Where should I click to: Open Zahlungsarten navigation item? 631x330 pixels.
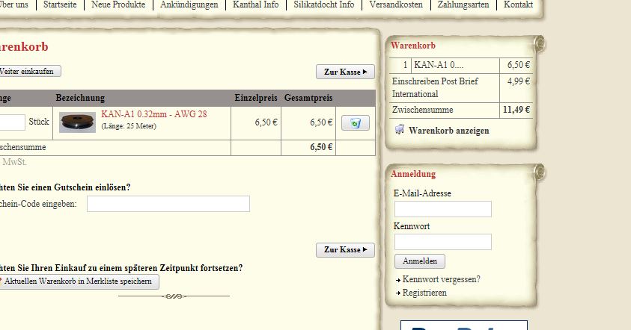coord(463,4)
